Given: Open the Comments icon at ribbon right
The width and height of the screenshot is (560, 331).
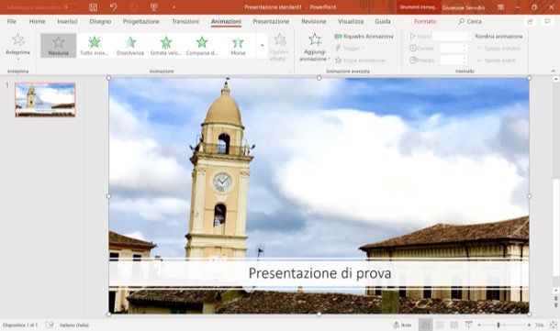Looking at the screenshot, I should [547, 21].
